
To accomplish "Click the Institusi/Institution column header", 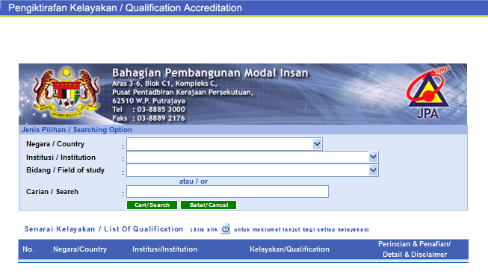I will pos(164,249).
